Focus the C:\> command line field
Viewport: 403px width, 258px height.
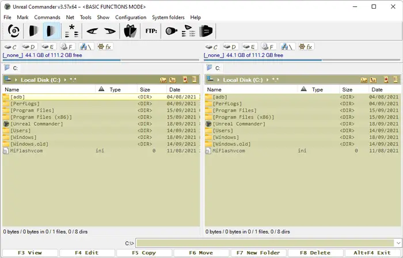[265, 243]
